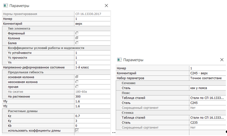
Task: Open Стенка steel C235 dropdown
Action: tap(207, 122)
